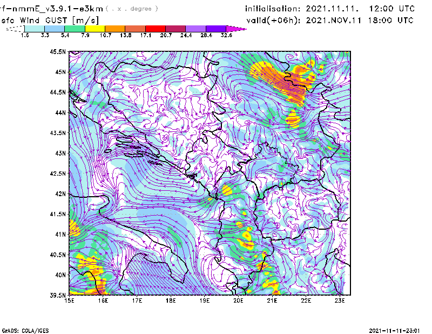Click the '15E' longitude axis label
The height and width of the screenshot is (334, 432).
[x=69, y=300]
